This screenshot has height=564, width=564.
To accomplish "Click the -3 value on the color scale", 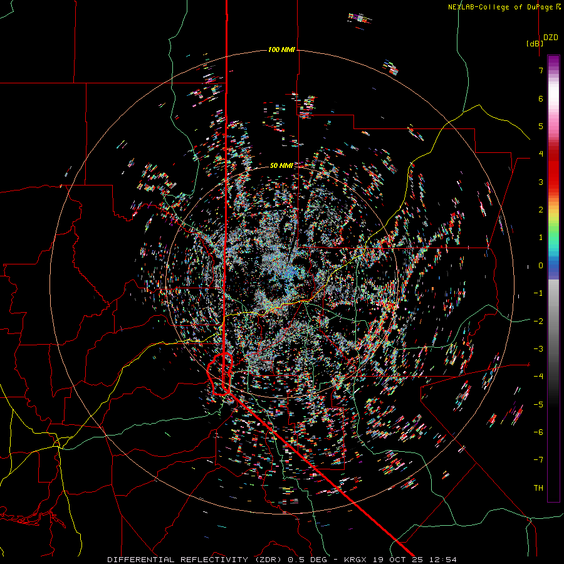I will point(538,349).
